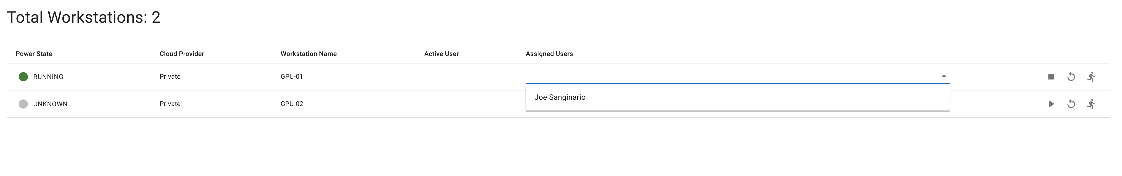Start the GPU-02 workstation

tap(1051, 104)
